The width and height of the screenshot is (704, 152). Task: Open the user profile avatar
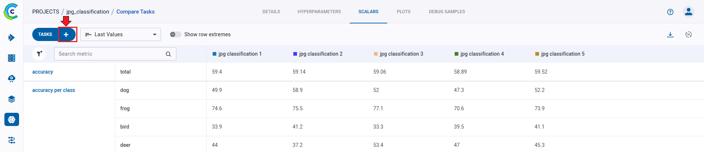(689, 12)
